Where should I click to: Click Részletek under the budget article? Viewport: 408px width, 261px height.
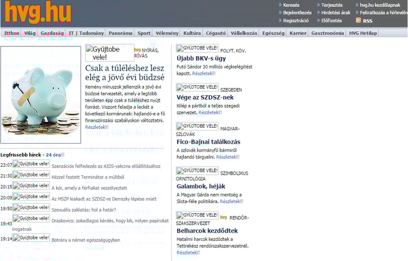click(x=95, y=127)
